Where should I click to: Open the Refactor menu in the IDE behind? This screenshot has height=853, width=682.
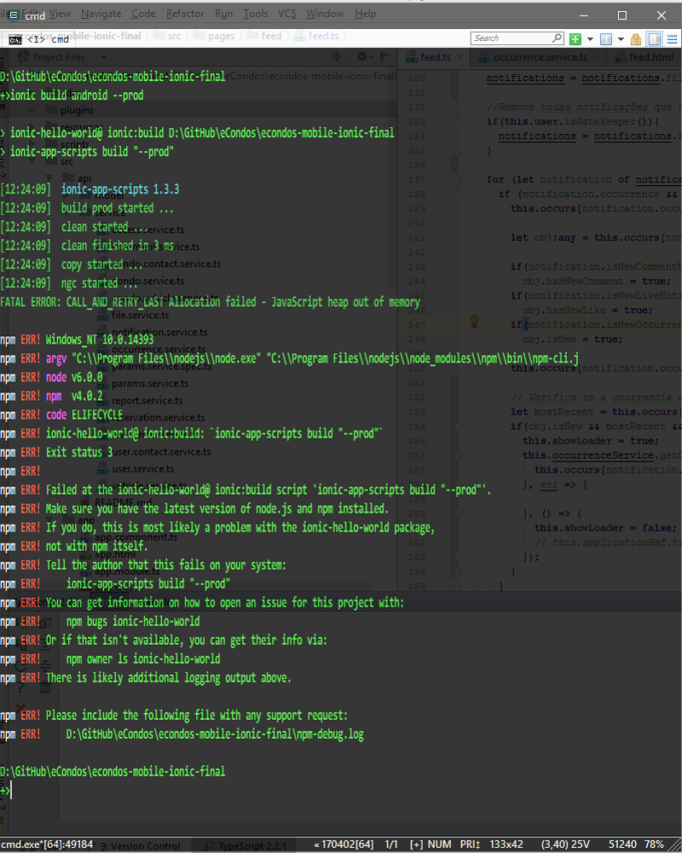tap(185, 14)
